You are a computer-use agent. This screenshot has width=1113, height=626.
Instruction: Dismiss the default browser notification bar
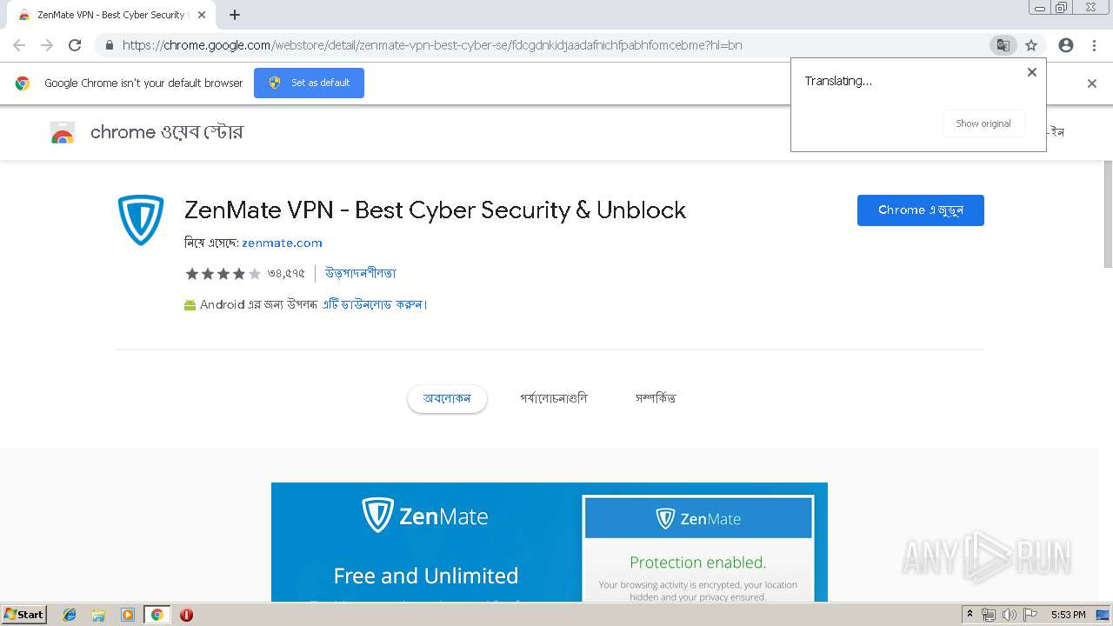(1092, 83)
